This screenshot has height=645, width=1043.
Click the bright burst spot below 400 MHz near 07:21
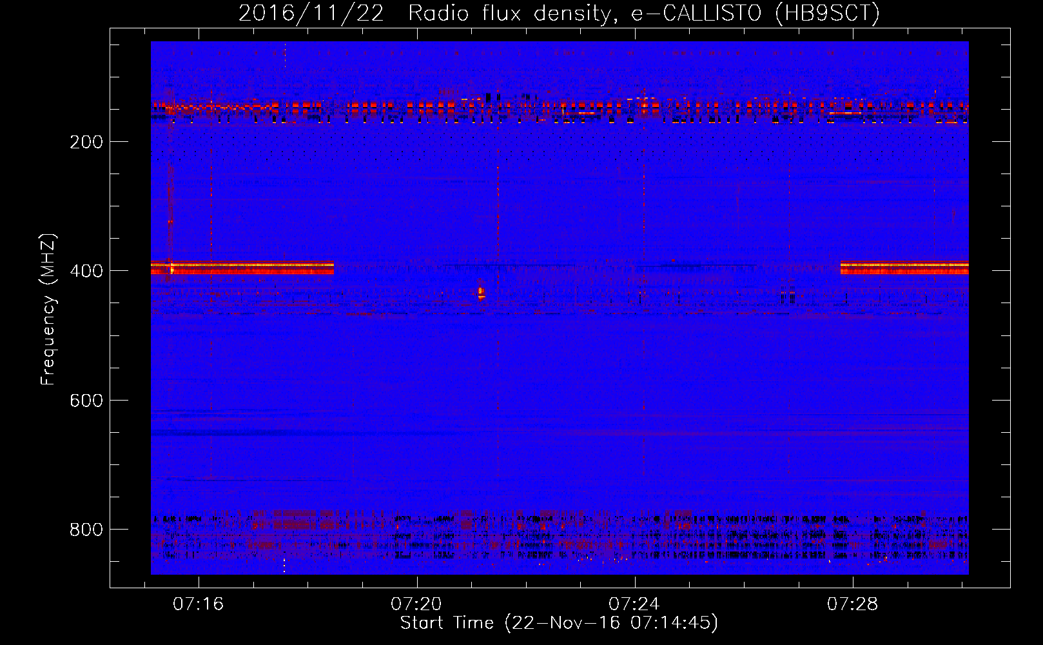point(481,293)
